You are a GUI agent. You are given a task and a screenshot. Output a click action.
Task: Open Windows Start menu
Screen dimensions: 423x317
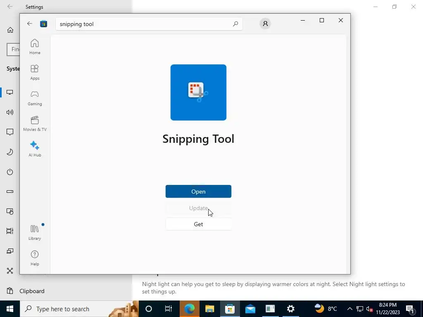click(10, 309)
